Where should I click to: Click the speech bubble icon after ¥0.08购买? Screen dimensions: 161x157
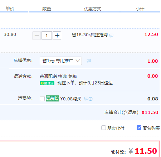click(86, 99)
